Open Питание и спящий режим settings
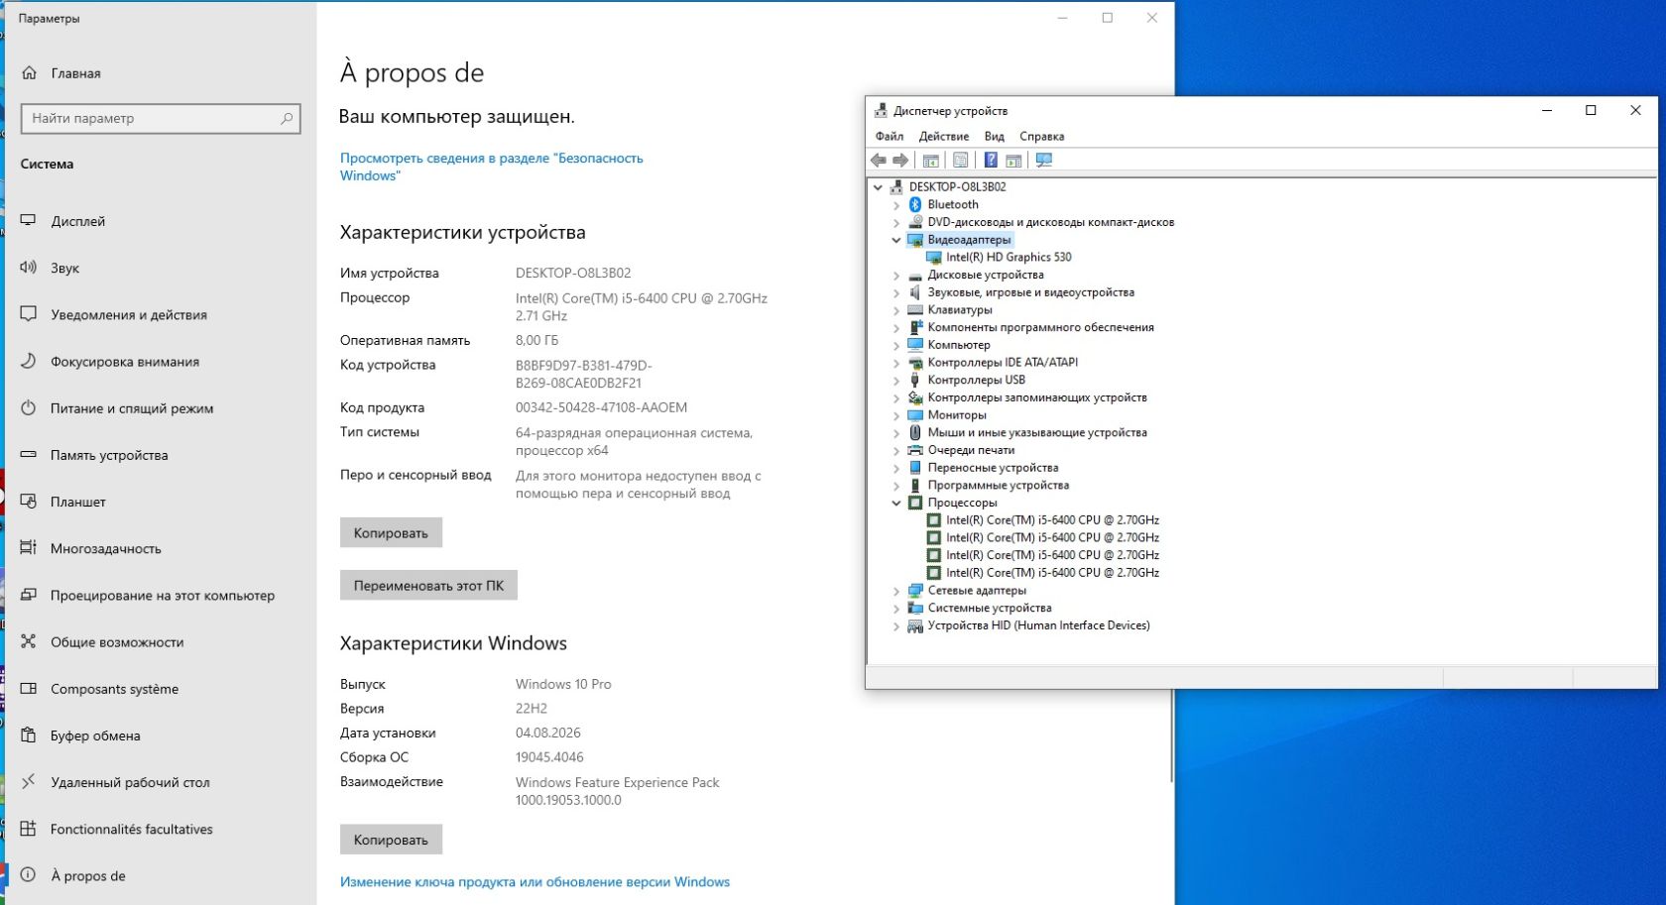Viewport: 1666px width, 905px height. pyautogui.click(x=132, y=408)
